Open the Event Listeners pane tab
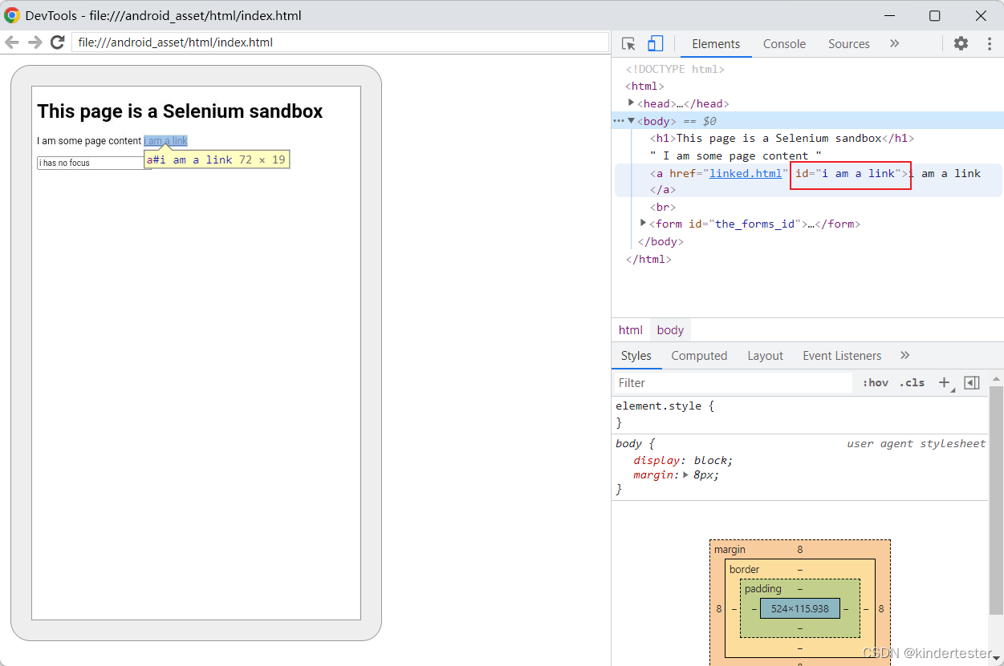1004x666 pixels. click(842, 356)
